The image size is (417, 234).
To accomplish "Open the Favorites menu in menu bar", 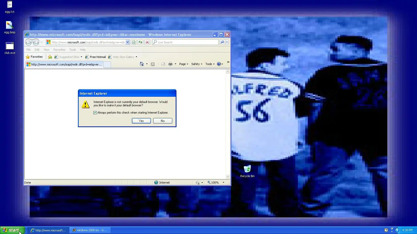I will (x=59, y=50).
